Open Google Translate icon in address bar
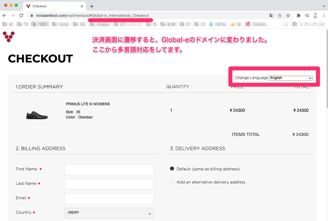Screen dimensions: 328x221 (x=271, y=15)
